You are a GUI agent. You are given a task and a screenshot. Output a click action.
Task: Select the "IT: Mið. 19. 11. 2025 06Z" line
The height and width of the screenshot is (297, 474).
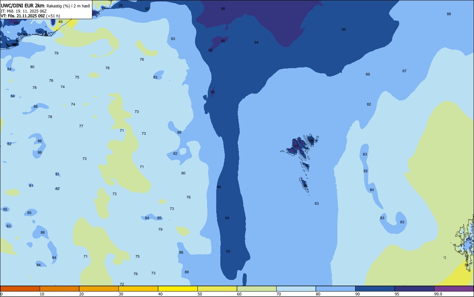tap(24, 11)
